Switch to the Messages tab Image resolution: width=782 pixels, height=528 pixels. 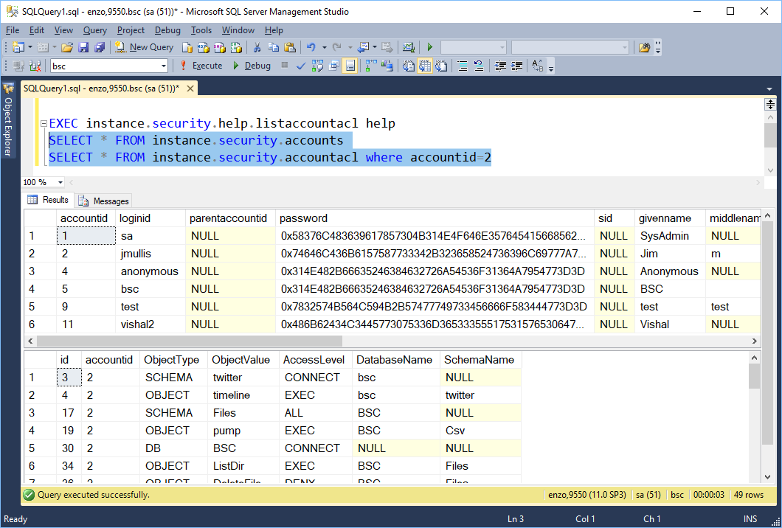pyautogui.click(x=104, y=201)
